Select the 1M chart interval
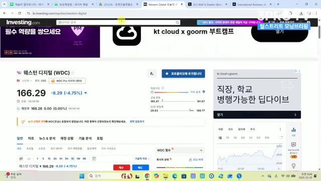 tap(84, 159)
